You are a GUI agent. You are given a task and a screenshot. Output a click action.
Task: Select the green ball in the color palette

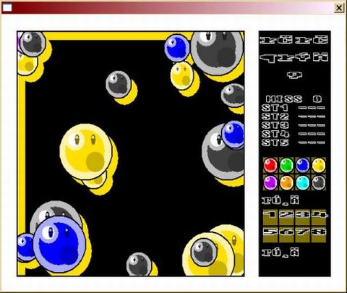286,165
